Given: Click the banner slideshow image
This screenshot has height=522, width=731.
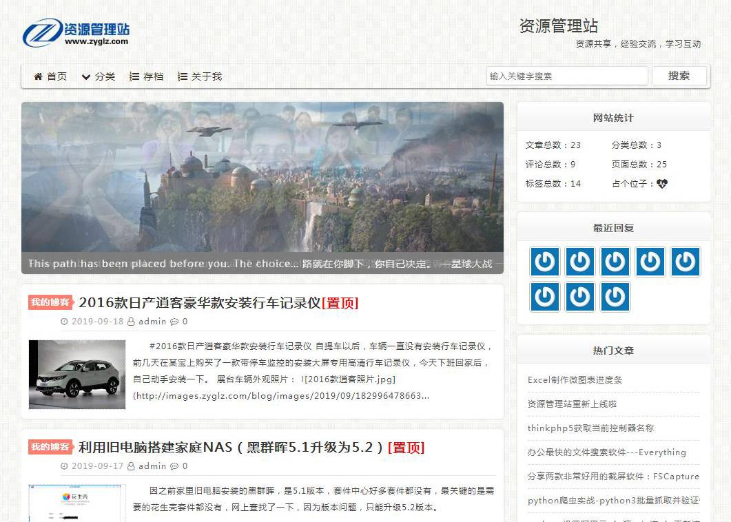Looking at the screenshot, I should point(262,188).
